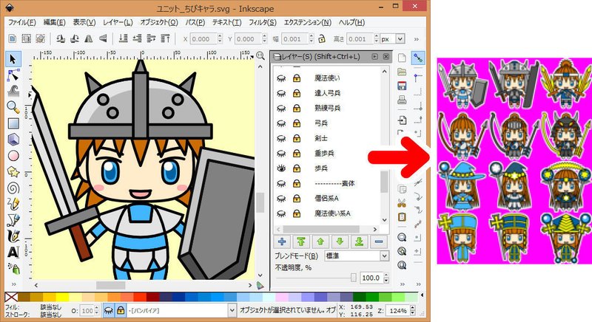Viewport: 592px width, 322px height.
Task: Open the px units dropdown
Action: (393, 39)
